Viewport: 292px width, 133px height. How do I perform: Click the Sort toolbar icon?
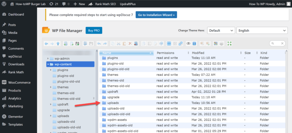221,44
